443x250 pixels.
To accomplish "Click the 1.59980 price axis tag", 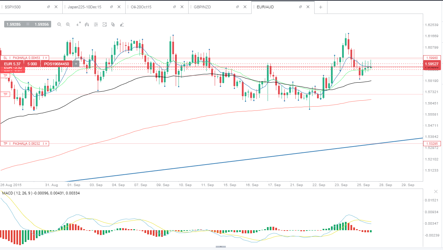I will [432, 58].
